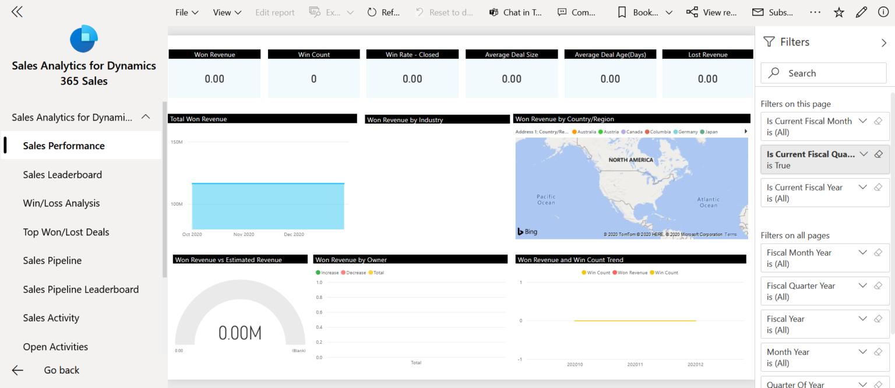
Task: Select Sales Performance page
Action: point(81,146)
